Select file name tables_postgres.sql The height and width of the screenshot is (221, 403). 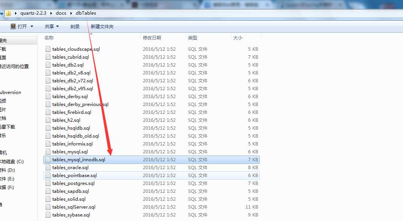74,183
